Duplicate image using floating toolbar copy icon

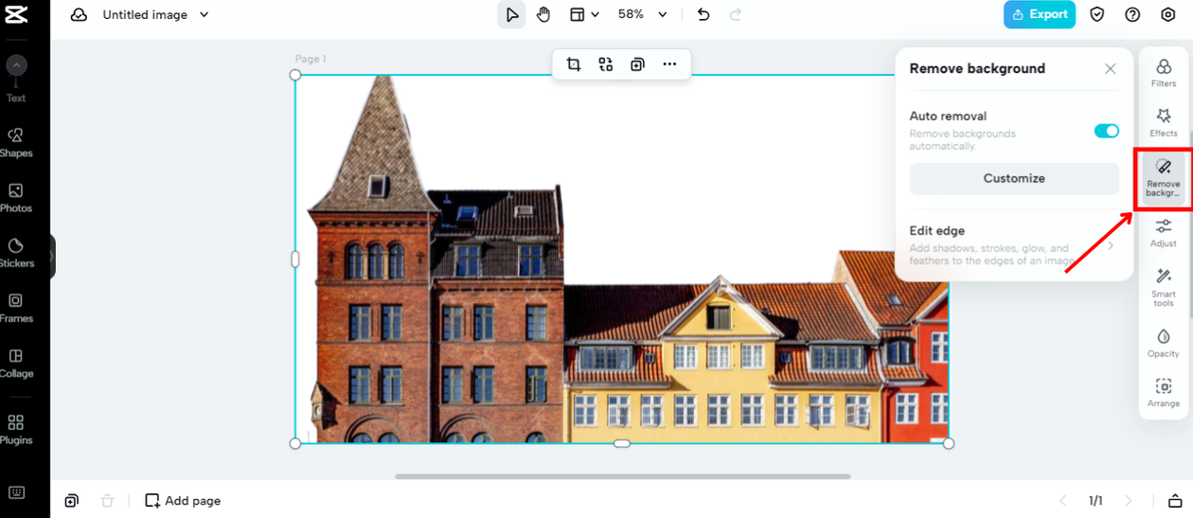coord(637,64)
